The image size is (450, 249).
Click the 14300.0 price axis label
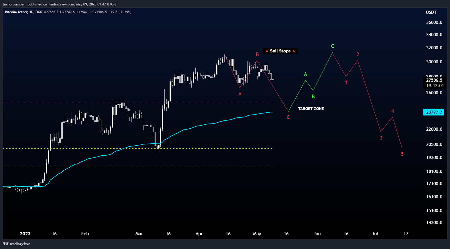tap(434, 223)
